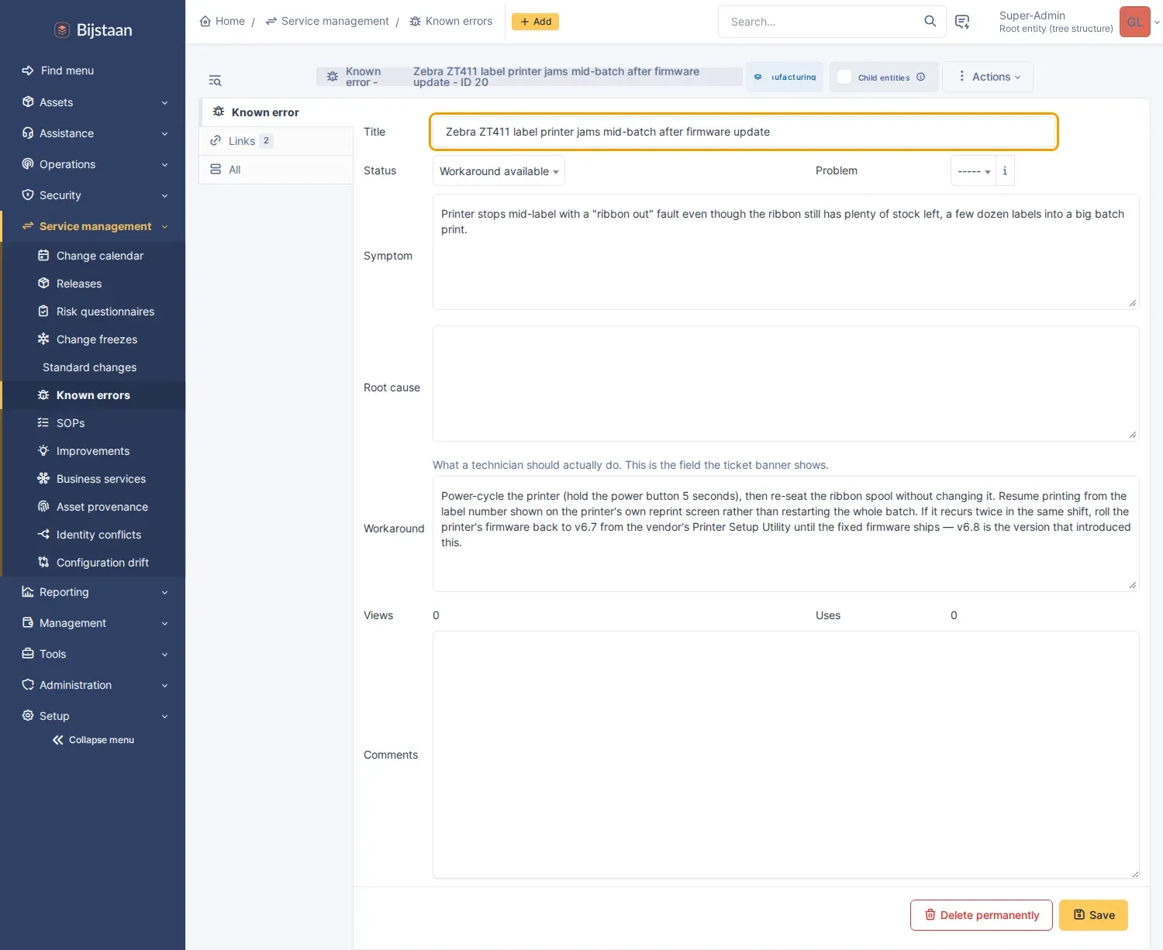Select the Links tab

coord(277,141)
